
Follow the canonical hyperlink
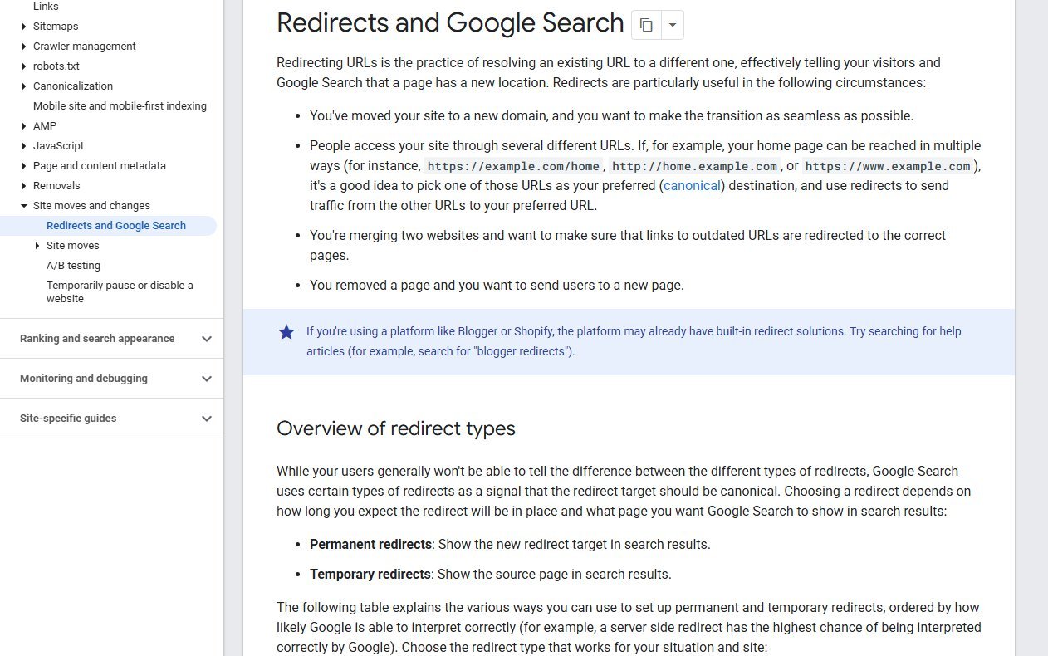692,186
